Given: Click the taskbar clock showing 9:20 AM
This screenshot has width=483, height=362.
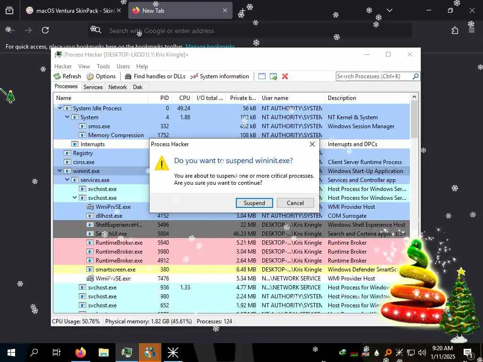Looking at the screenshot, I should (x=442, y=353).
